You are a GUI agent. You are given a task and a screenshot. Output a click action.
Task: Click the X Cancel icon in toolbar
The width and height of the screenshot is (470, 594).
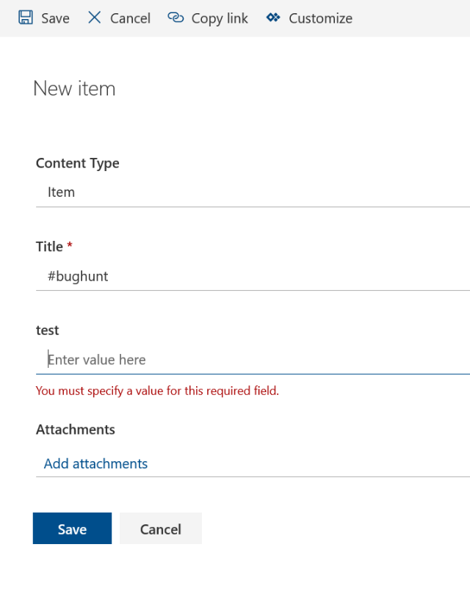95,18
